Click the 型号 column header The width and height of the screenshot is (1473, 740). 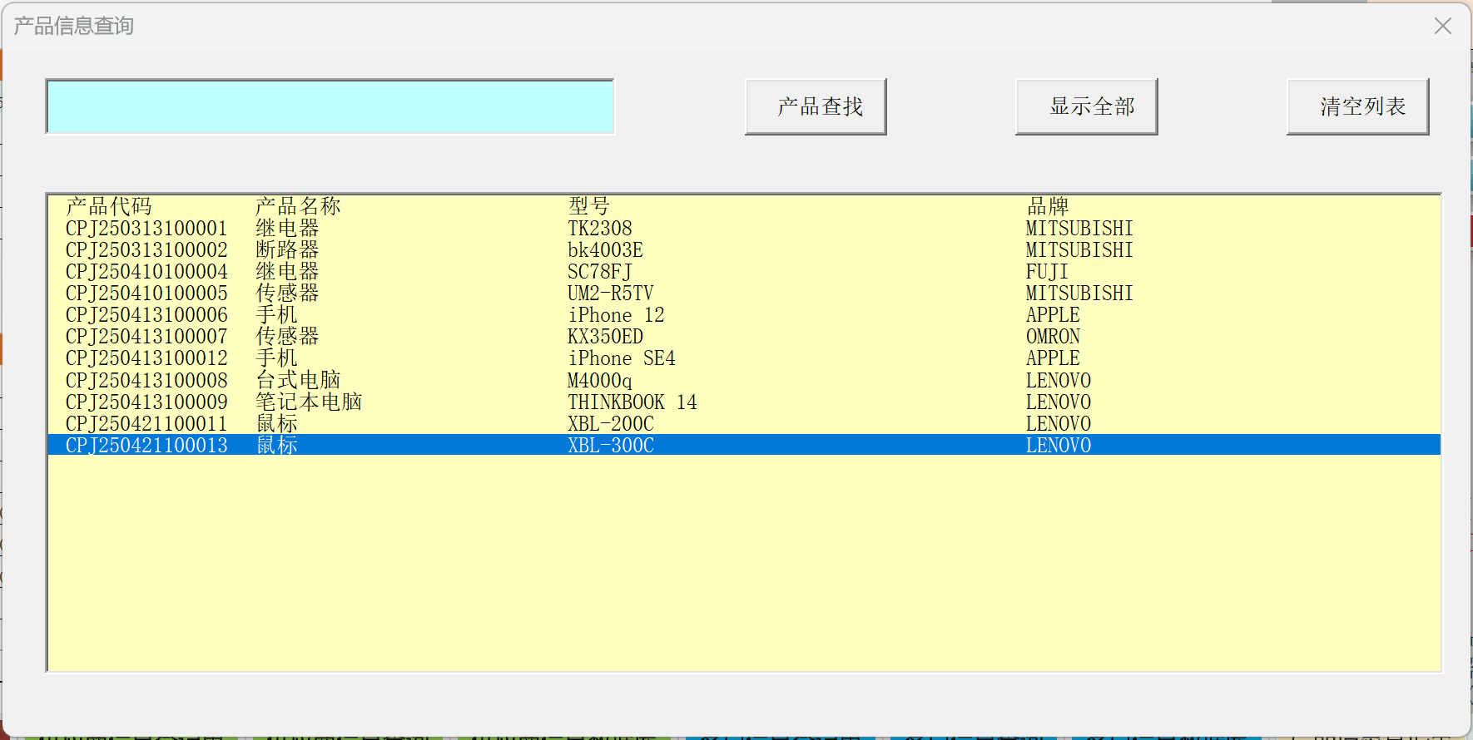[x=589, y=206]
